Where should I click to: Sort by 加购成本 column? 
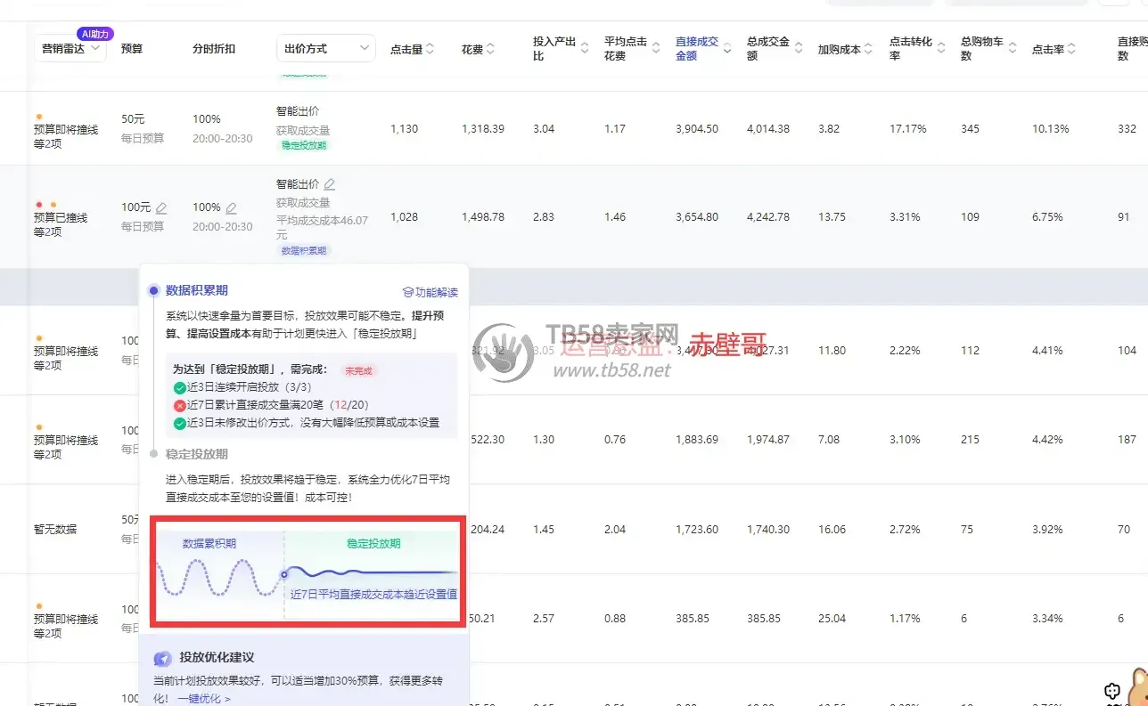click(x=868, y=49)
